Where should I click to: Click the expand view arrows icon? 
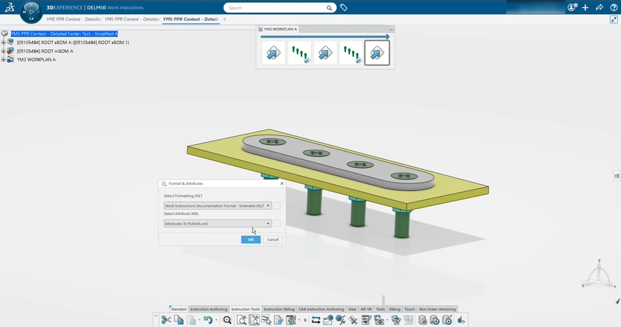614,19
